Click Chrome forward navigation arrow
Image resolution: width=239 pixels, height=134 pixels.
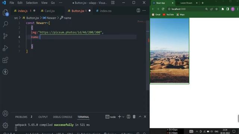click(x=158, y=9)
